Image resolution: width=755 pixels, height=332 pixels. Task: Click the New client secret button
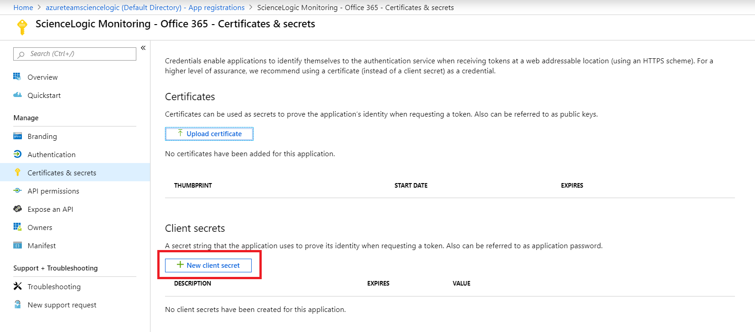[208, 266]
